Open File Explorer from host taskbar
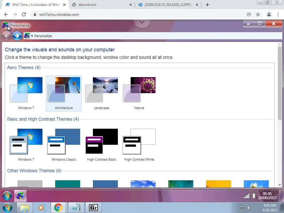The height and width of the screenshot is (213, 284). click(x=25, y=207)
